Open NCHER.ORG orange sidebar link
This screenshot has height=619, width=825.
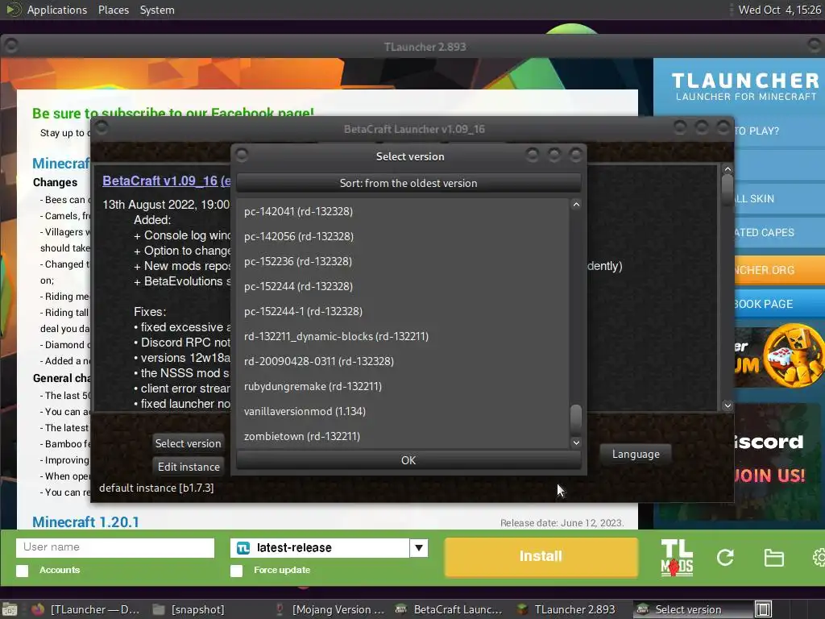click(779, 270)
